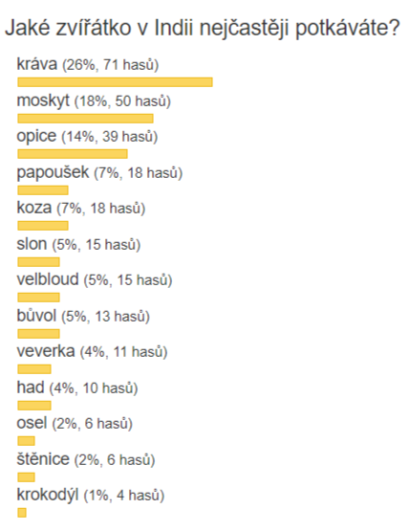Select the 'velbloud' result label
Viewport: 409px width, 531px height.
coord(95,279)
